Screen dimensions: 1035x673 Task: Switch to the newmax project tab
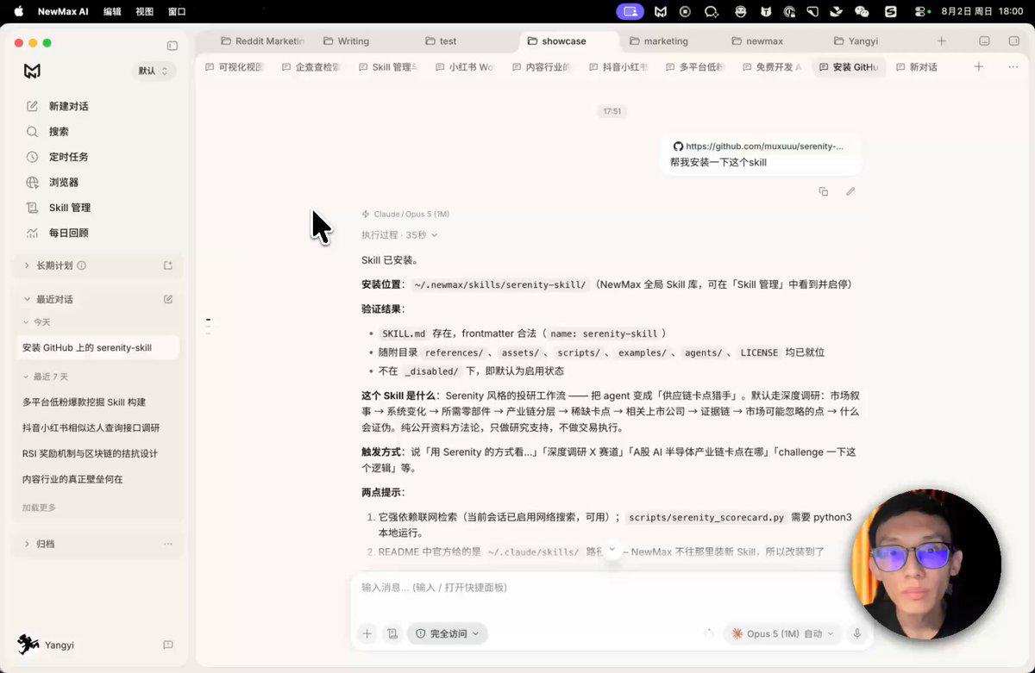[756, 41]
